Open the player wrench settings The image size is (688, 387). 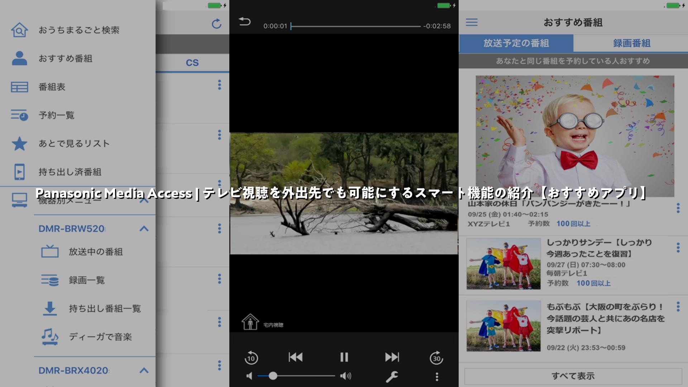[392, 377]
